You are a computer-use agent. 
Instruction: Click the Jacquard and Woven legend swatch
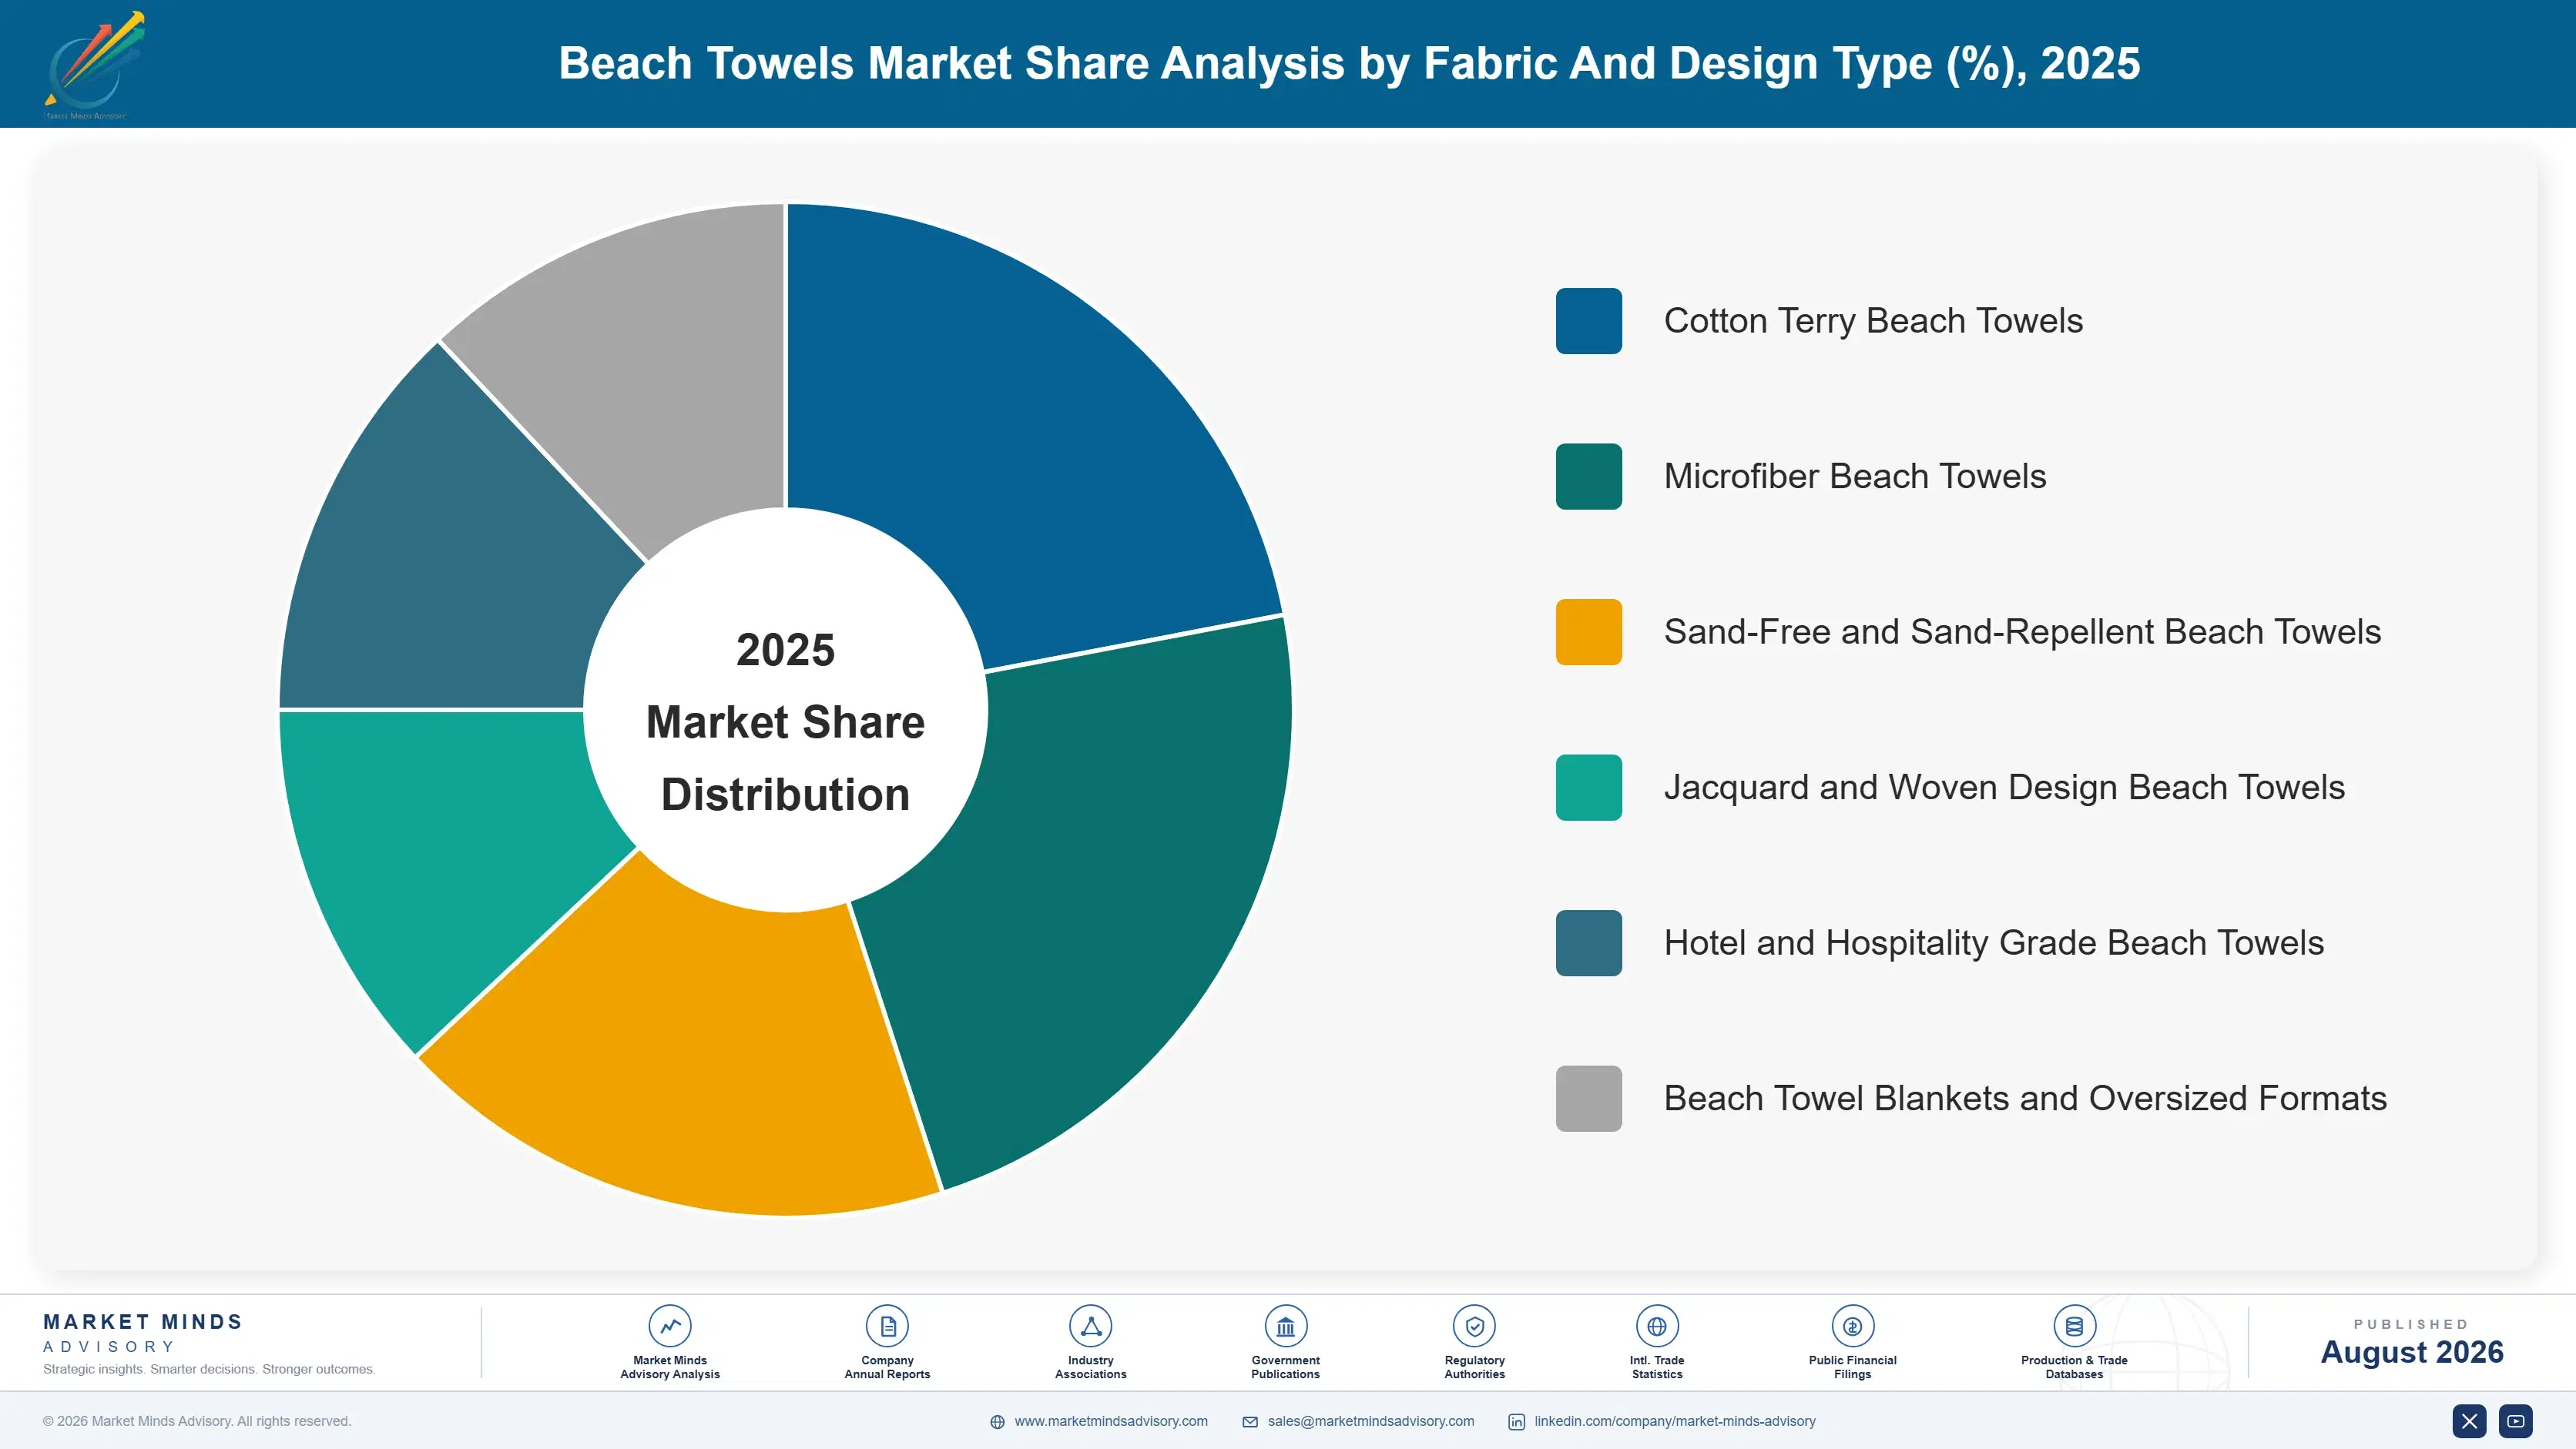coord(1588,788)
